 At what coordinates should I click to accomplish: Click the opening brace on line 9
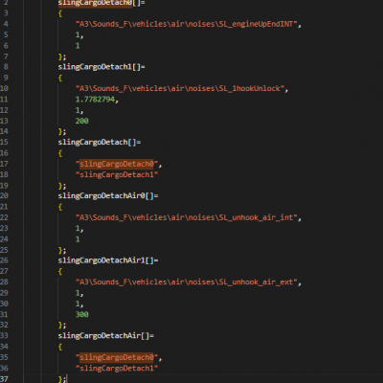[x=60, y=79]
